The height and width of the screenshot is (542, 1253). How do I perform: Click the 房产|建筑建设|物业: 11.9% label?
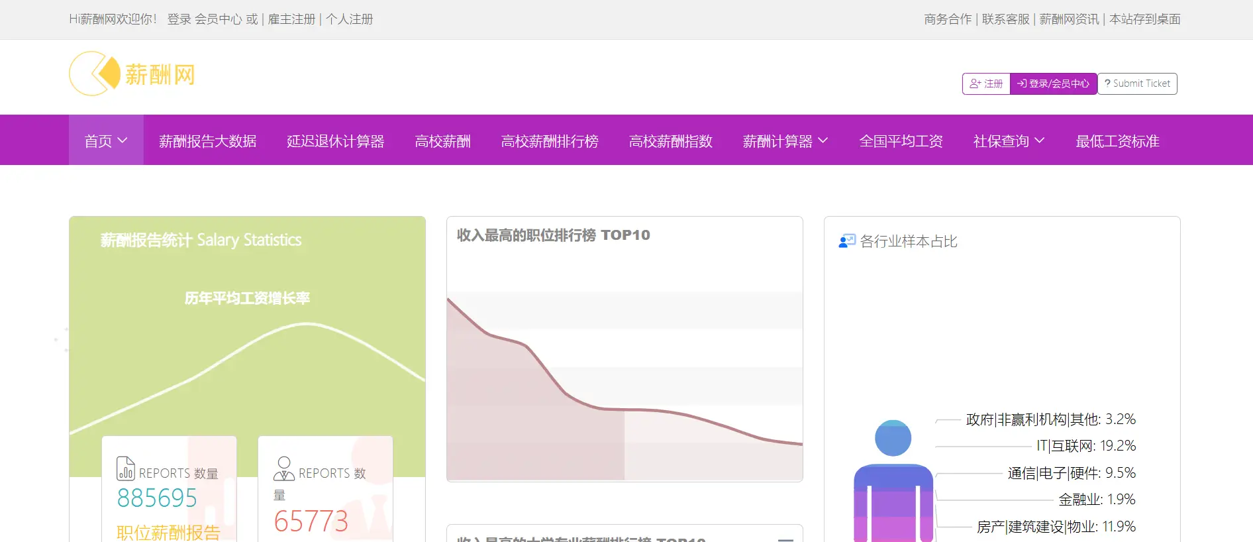tap(1056, 527)
